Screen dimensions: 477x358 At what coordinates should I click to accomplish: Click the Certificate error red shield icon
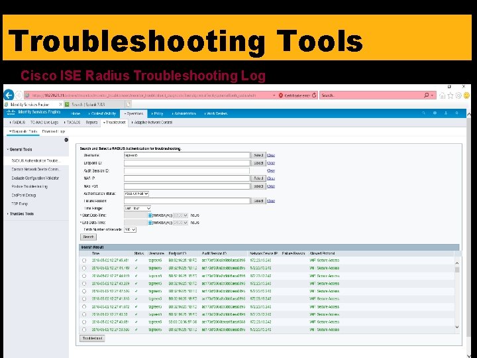(281, 95)
